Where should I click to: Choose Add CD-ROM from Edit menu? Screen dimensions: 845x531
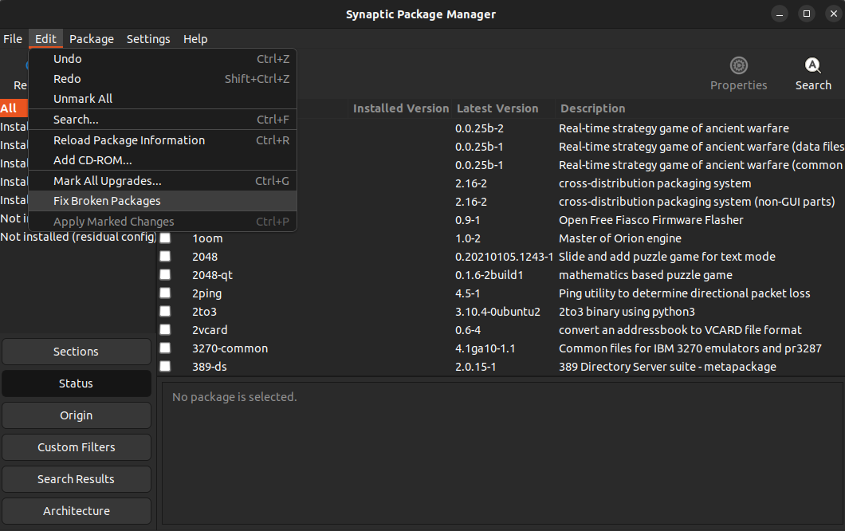tap(92, 160)
